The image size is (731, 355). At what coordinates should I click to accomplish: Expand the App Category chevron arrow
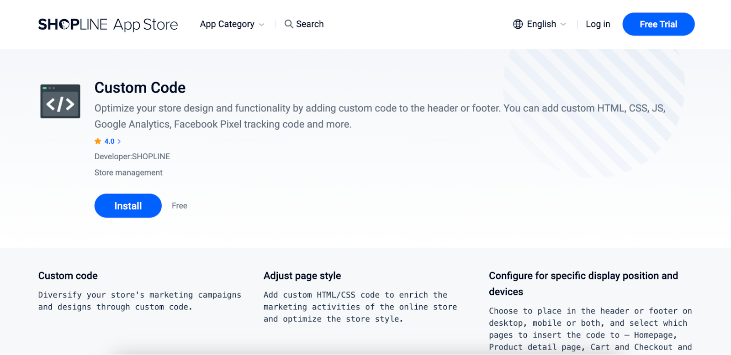(262, 25)
